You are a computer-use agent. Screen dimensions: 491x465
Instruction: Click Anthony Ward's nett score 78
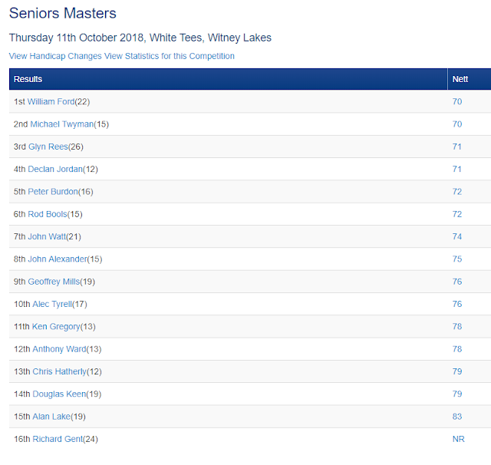457,349
